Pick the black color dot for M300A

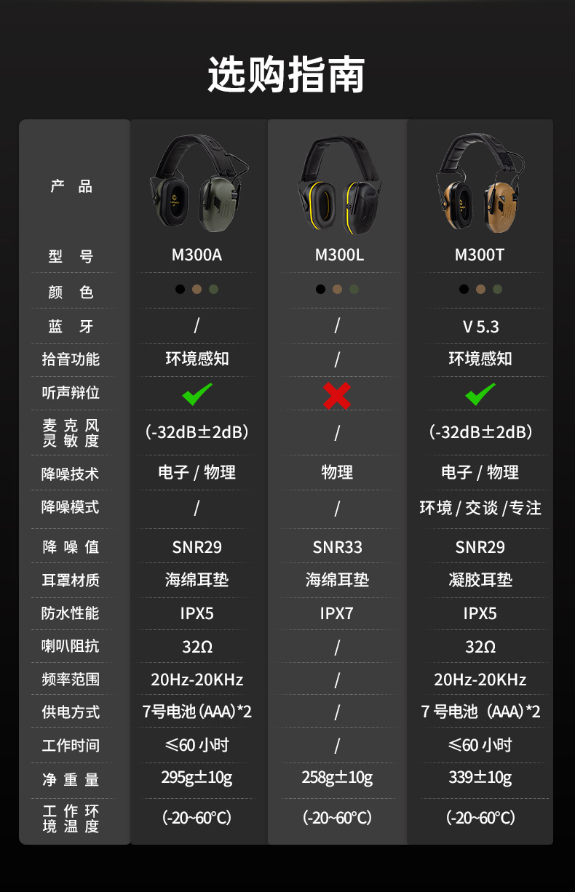(x=180, y=289)
